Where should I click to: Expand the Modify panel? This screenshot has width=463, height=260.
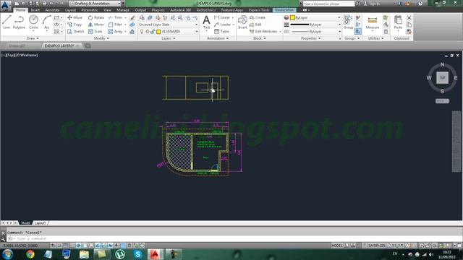point(101,38)
